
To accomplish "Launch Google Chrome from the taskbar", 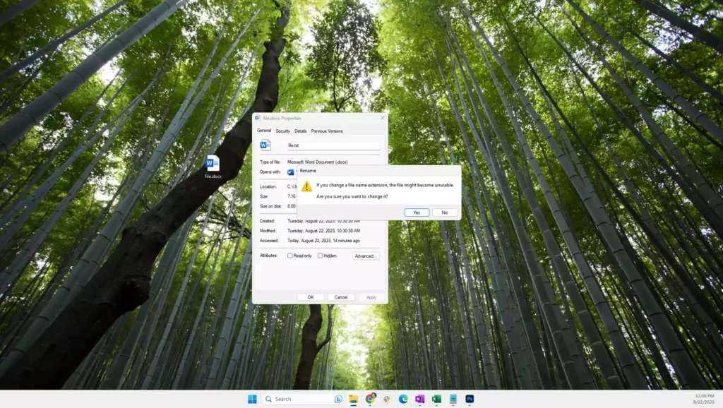I will pos(370,399).
